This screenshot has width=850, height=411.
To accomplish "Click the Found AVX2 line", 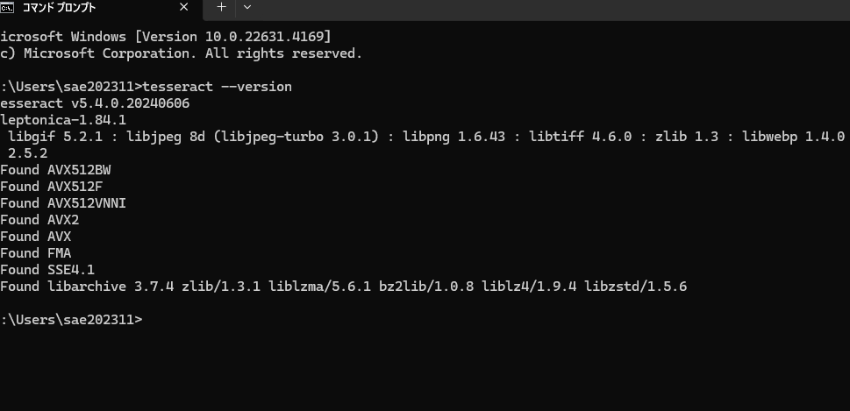I will click(39, 220).
